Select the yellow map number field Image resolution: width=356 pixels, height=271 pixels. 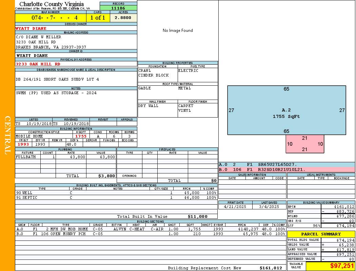tap(51, 18)
